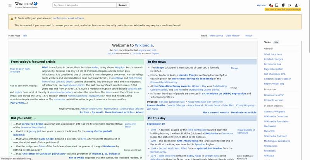Open Related changes in Tools
The image size is (310, 160).
pos(274,59)
